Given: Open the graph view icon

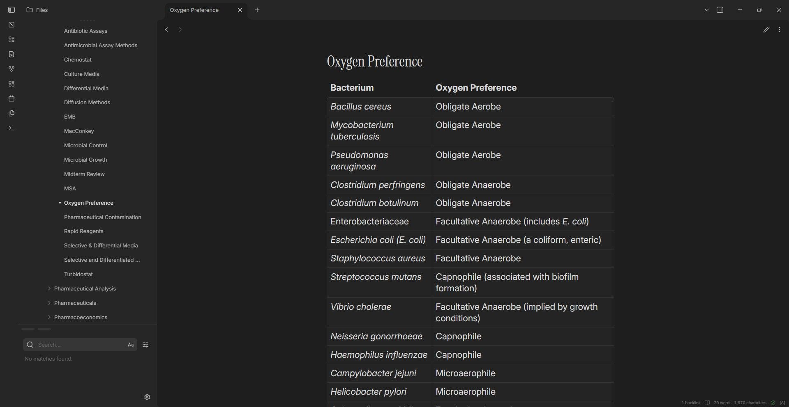Looking at the screenshot, I should (12, 69).
